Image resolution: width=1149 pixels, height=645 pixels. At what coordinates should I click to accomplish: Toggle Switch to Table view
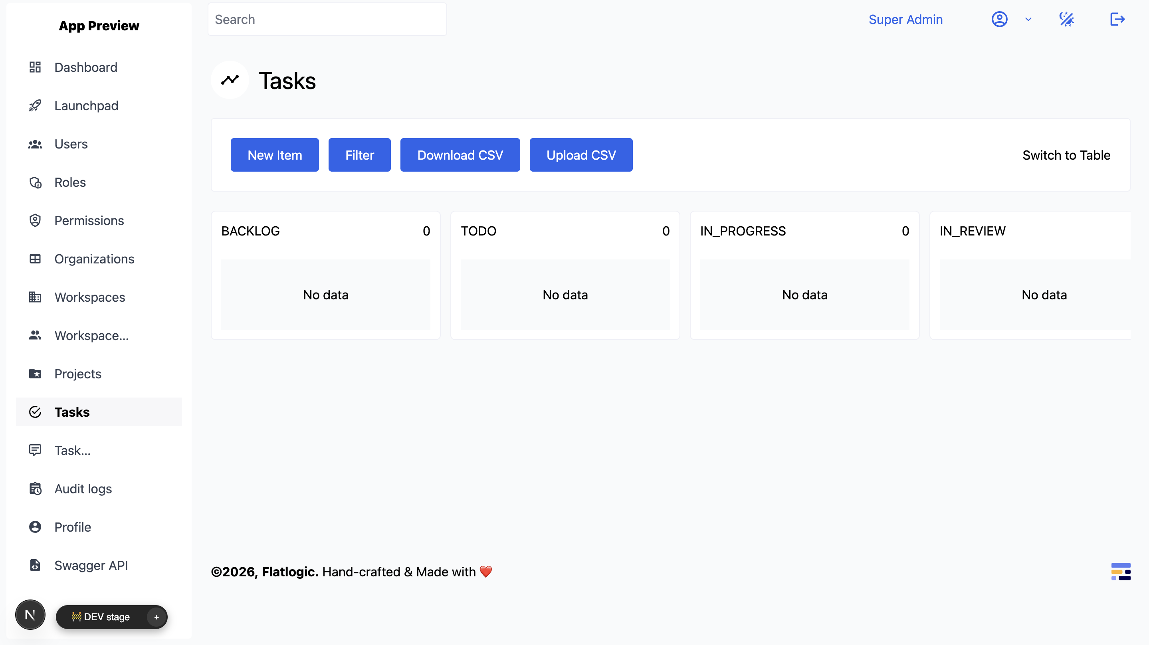1066,155
